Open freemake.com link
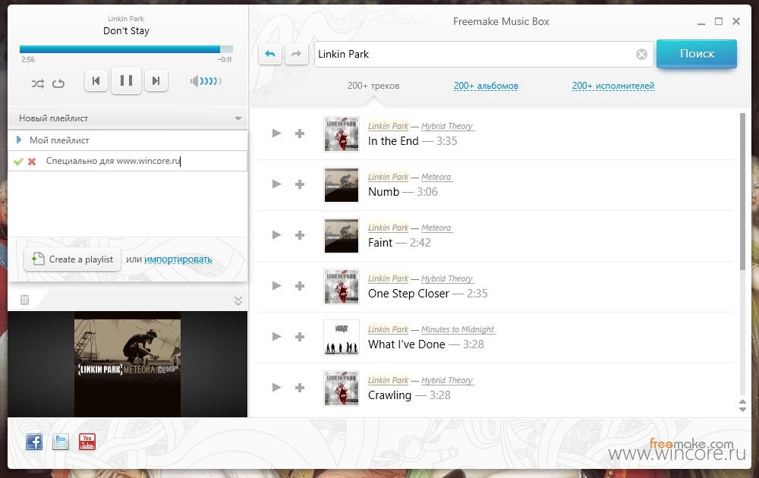The width and height of the screenshot is (759, 478). (x=691, y=443)
